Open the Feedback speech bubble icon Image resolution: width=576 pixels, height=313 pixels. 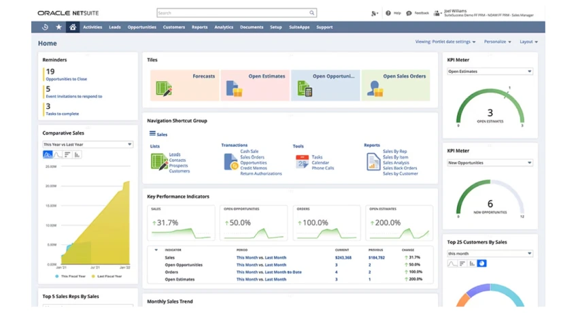pos(409,13)
